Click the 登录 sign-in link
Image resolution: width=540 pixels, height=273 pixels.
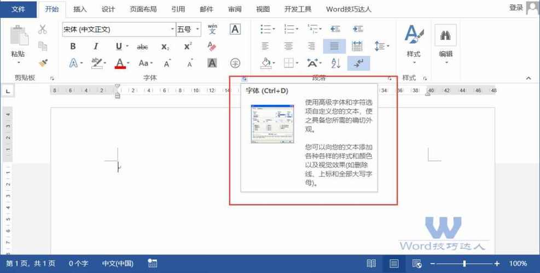[x=515, y=8]
